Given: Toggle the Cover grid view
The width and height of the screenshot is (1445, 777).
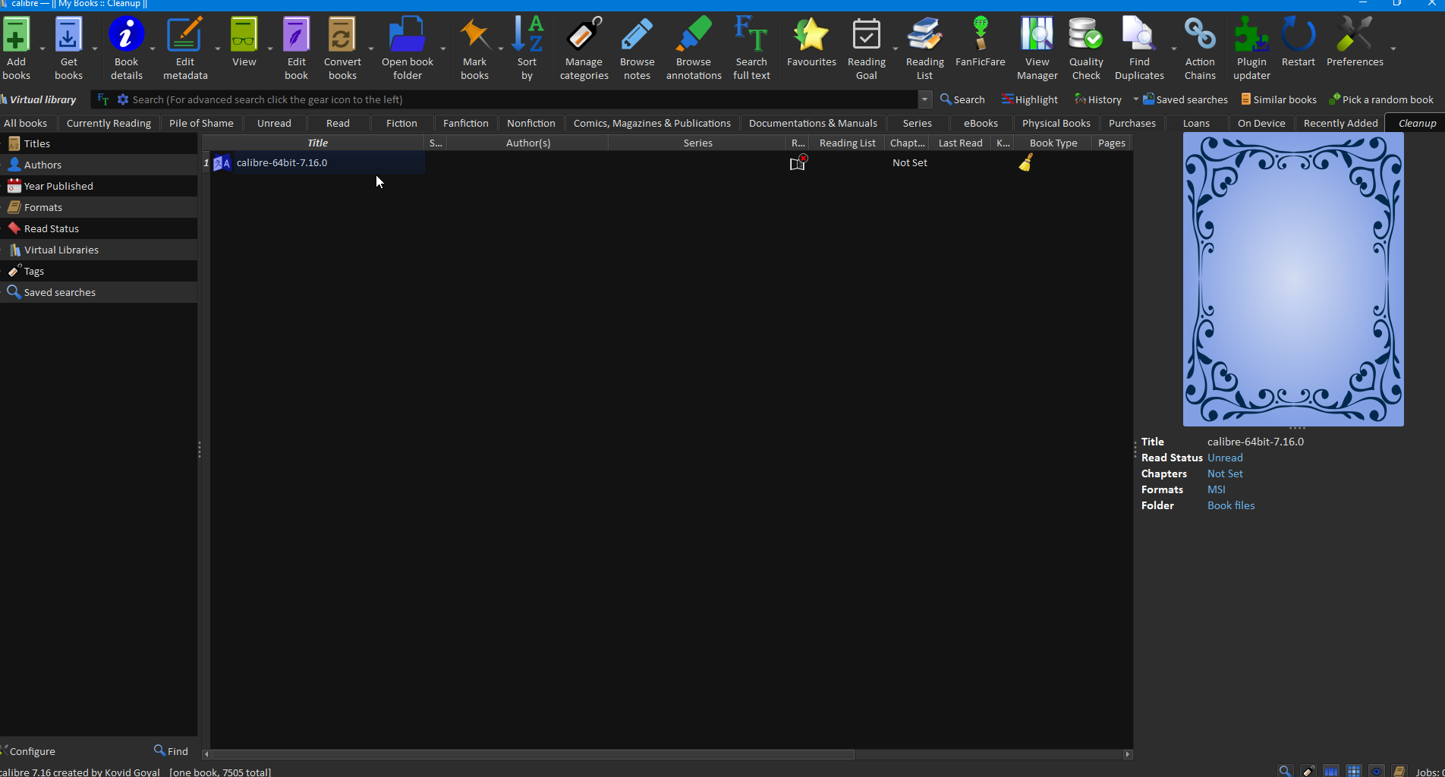Looking at the screenshot, I should click(x=1354, y=771).
